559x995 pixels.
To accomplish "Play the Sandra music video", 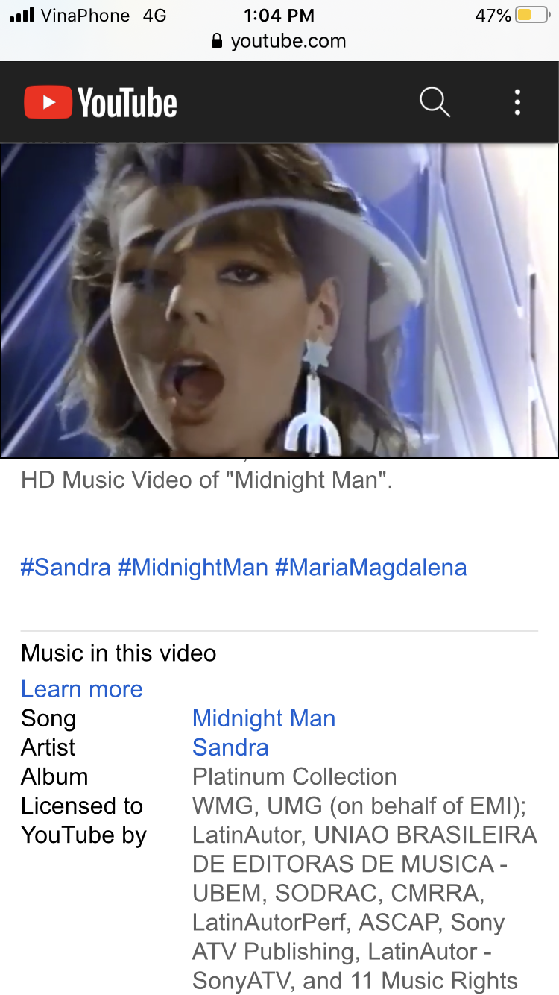I will (x=279, y=300).
